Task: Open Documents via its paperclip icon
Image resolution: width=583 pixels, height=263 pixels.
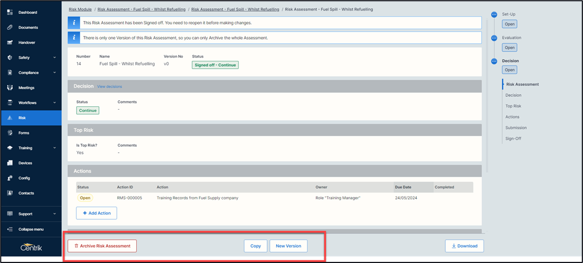Action: point(9,27)
